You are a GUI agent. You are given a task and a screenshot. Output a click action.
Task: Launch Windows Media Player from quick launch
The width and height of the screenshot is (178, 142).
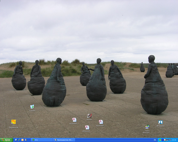coord(26,140)
